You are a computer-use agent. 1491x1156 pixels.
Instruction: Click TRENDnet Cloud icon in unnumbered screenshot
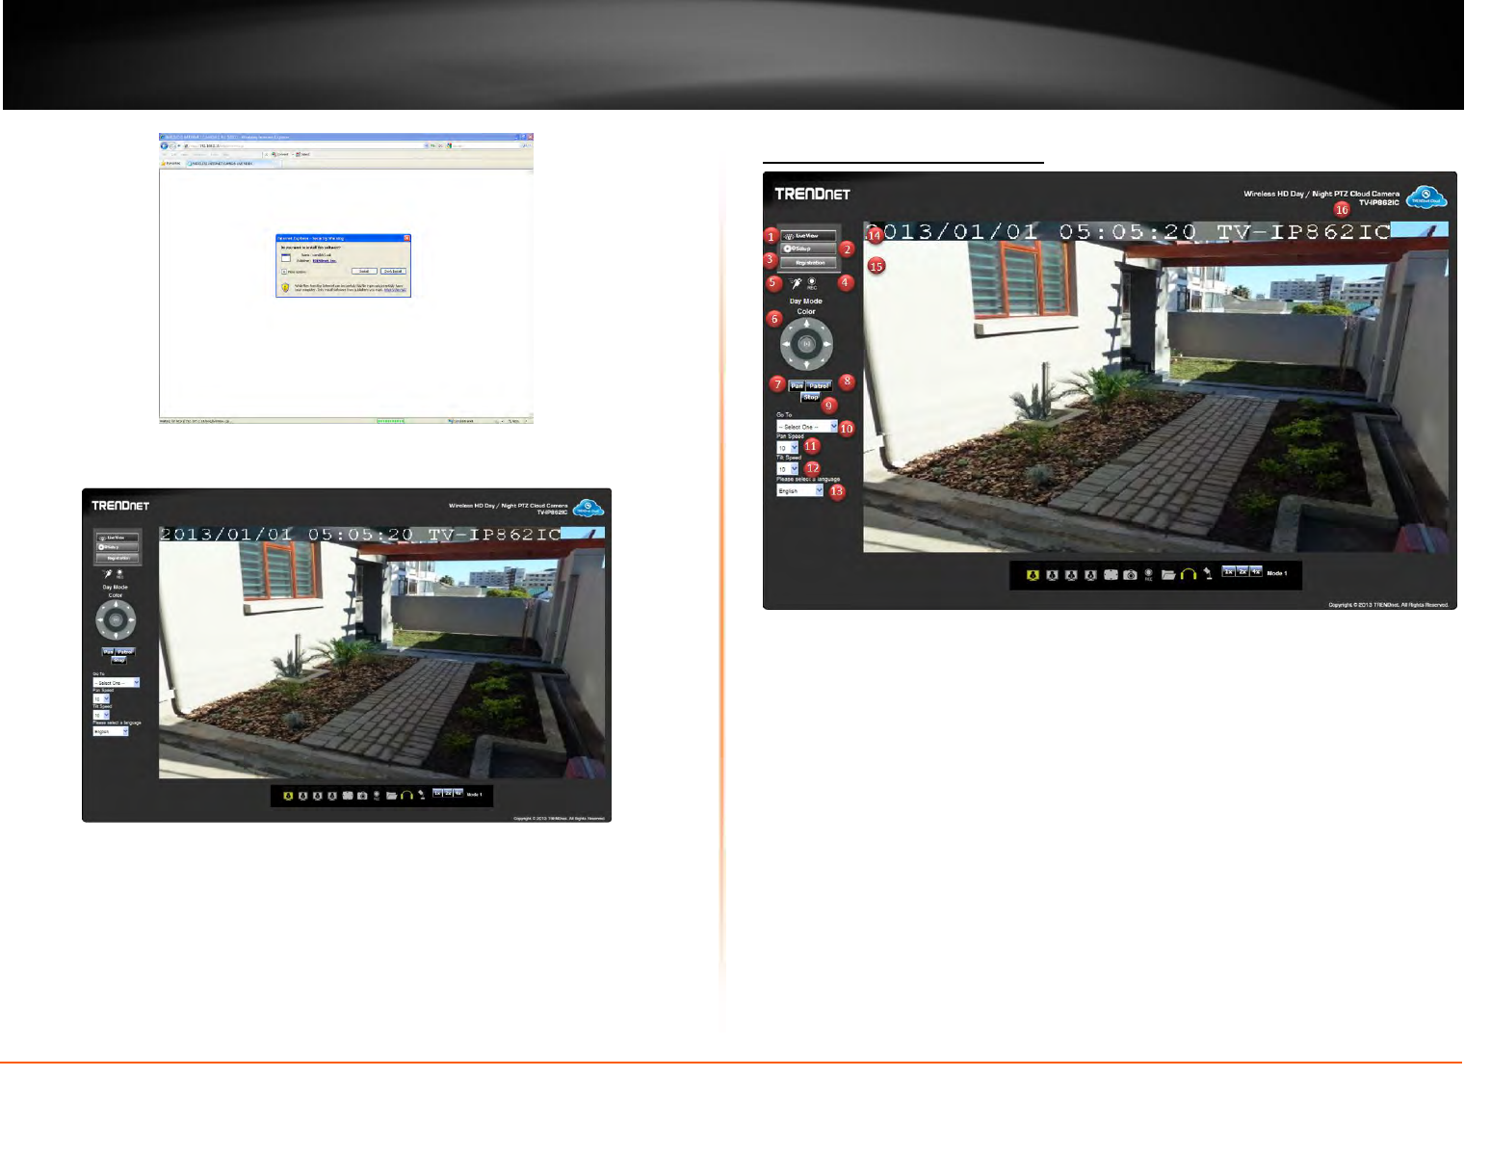[589, 508]
